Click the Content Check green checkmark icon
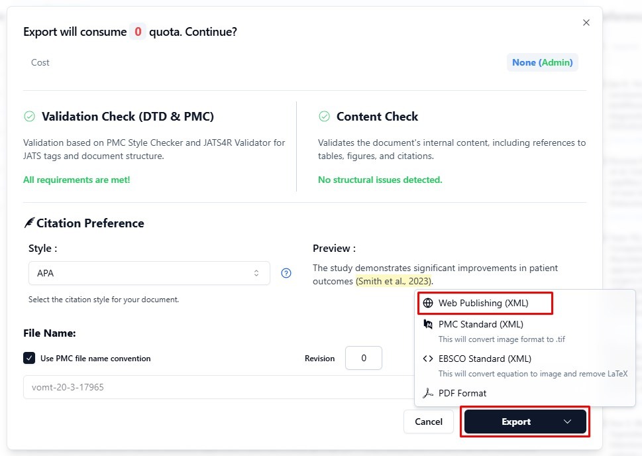This screenshot has height=456, width=642. [324, 117]
